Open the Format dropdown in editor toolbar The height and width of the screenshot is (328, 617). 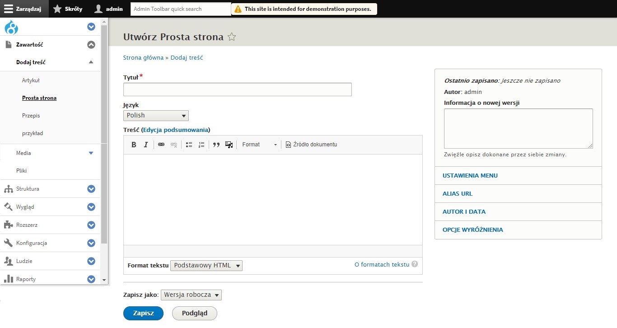point(259,145)
